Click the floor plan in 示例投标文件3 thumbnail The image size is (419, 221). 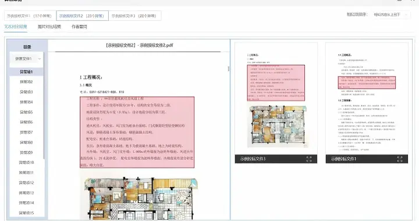point(278,127)
